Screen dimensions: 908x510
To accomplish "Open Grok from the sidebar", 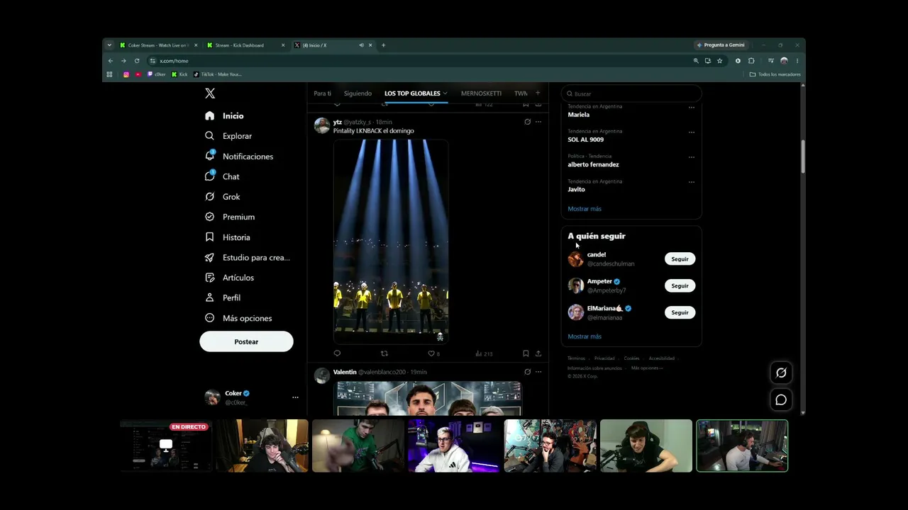I will (222, 196).
